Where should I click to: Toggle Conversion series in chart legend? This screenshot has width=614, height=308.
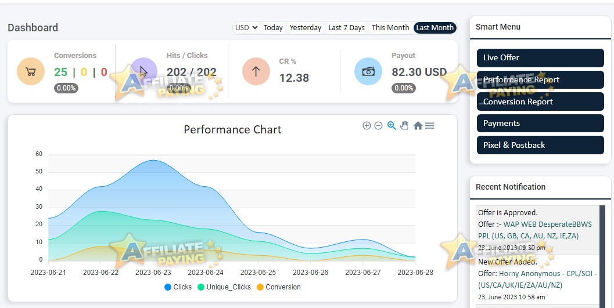[x=279, y=287]
